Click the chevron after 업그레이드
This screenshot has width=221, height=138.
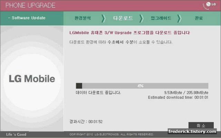pos(179,18)
